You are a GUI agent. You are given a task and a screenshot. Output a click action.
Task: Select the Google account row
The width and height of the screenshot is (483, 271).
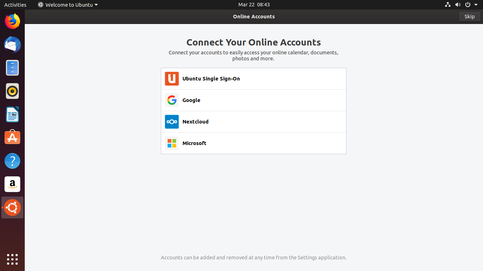(254, 100)
